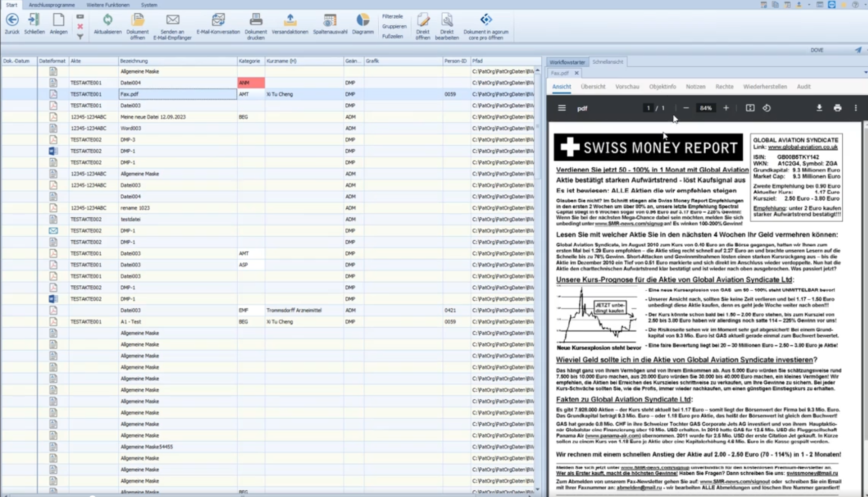Image resolution: width=868 pixels, height=497 pixels.
Task: Sort by the Kategorie column header
Action: 251,61
